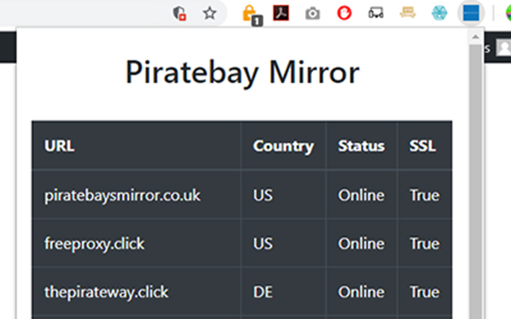The image size is (511, 319).
Task: Click the user avatar icon behind the popup
Action: (x=504, y=48)
